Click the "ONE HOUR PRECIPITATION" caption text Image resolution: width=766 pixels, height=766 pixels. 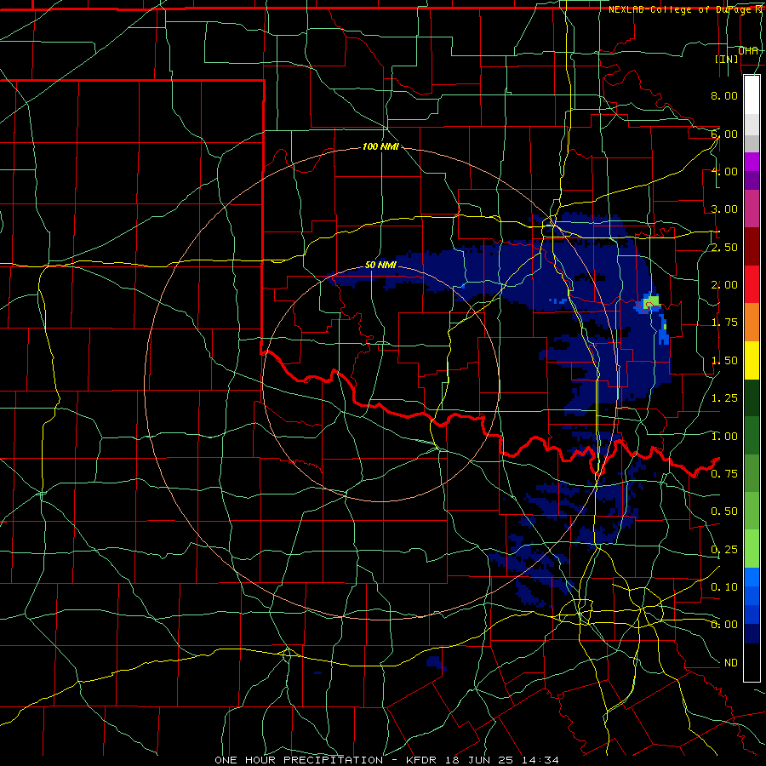click(x=299, y=760)
